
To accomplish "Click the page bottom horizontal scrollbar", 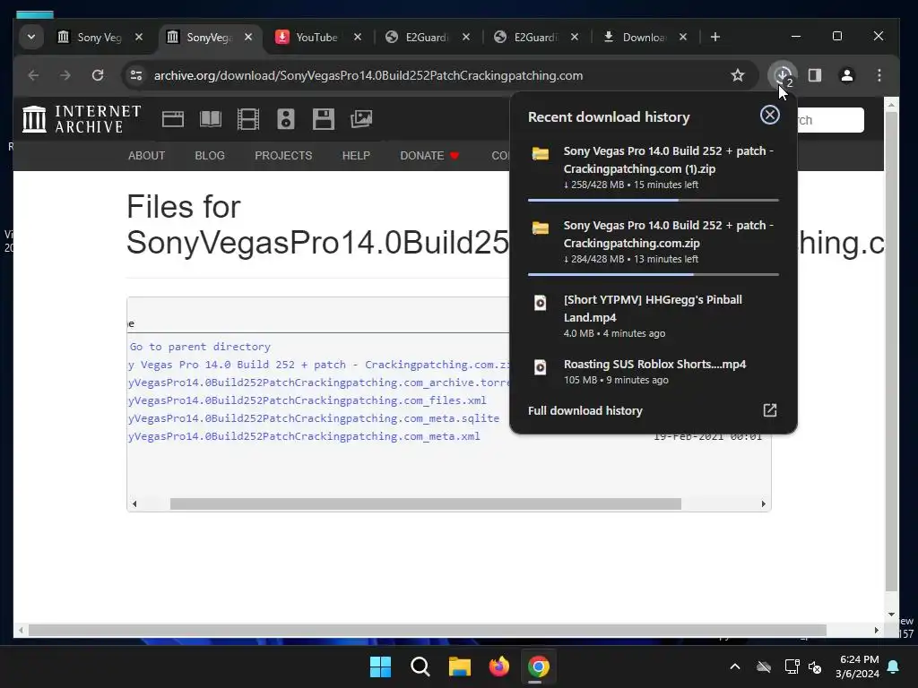I will tap(428, 630).
